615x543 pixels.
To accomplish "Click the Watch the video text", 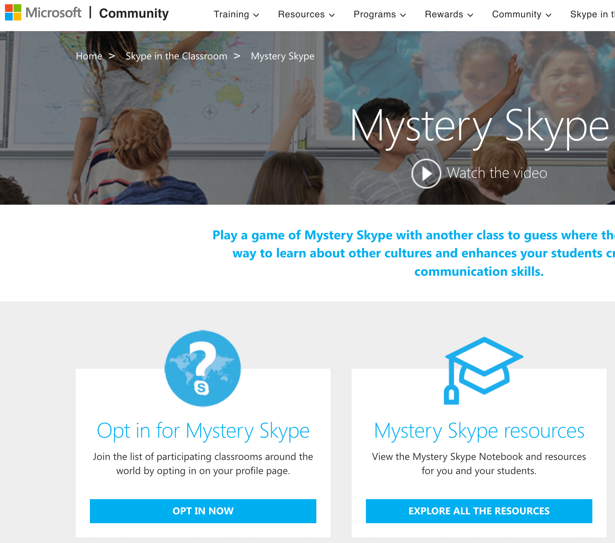I will click(497, 173).
